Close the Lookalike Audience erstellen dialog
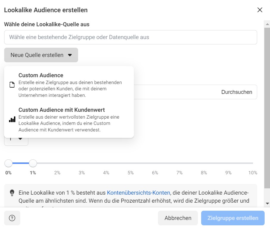270x228 pixels. tap(260, 10)
